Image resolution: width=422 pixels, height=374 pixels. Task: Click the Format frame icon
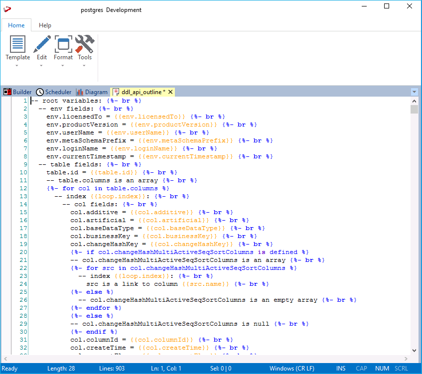63,44
